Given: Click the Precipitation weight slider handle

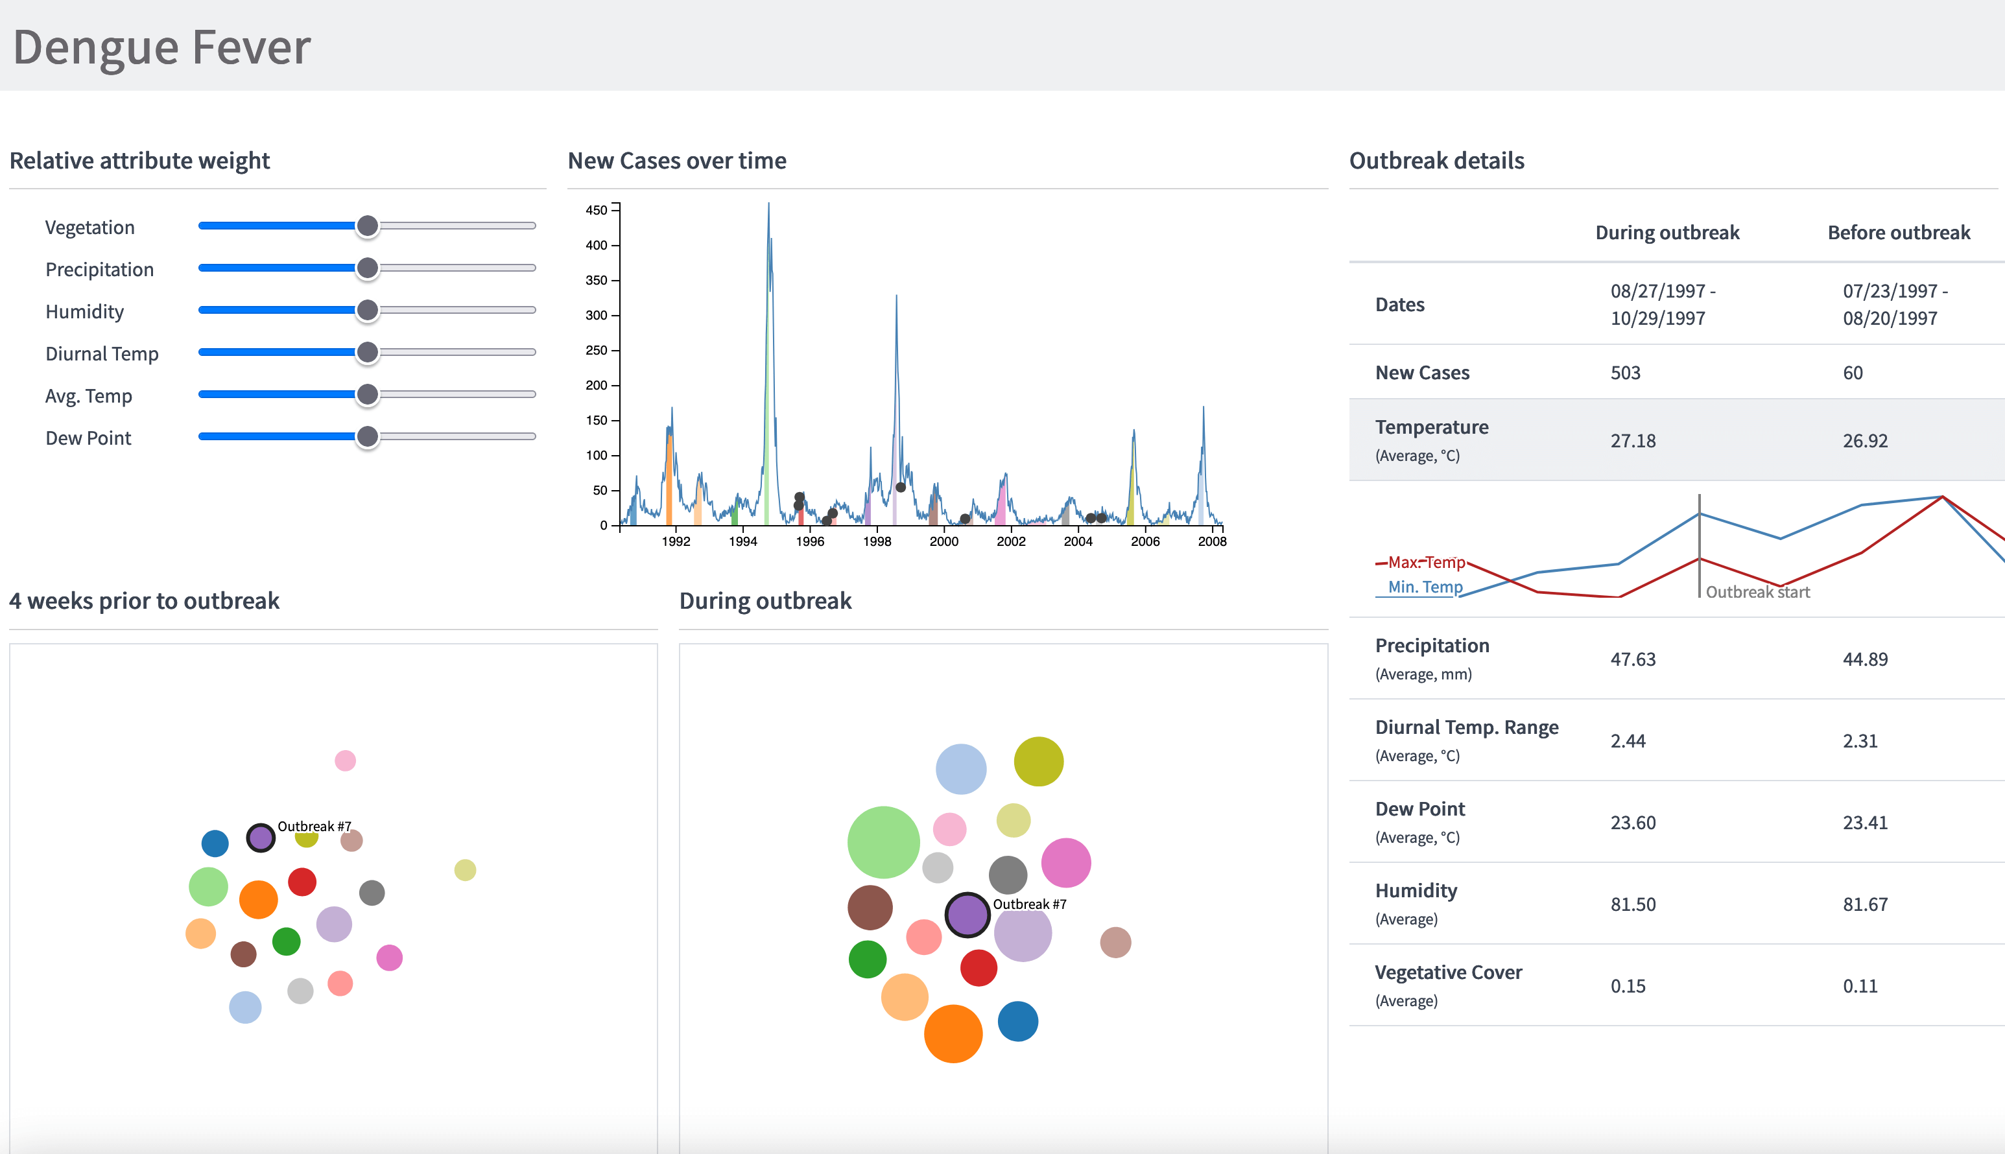Looking at the screenshot, I should [367, 268].
